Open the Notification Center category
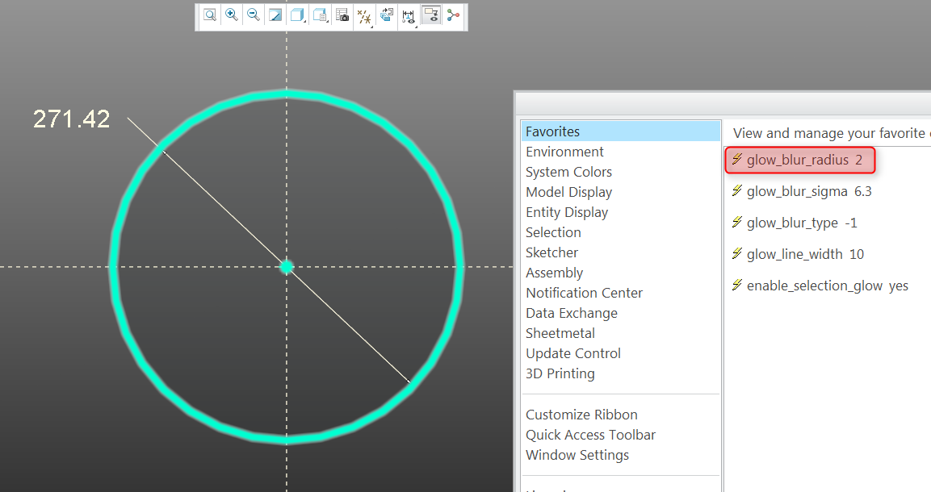The width and height of the screenshot is (931, 492). pos(585,293)
